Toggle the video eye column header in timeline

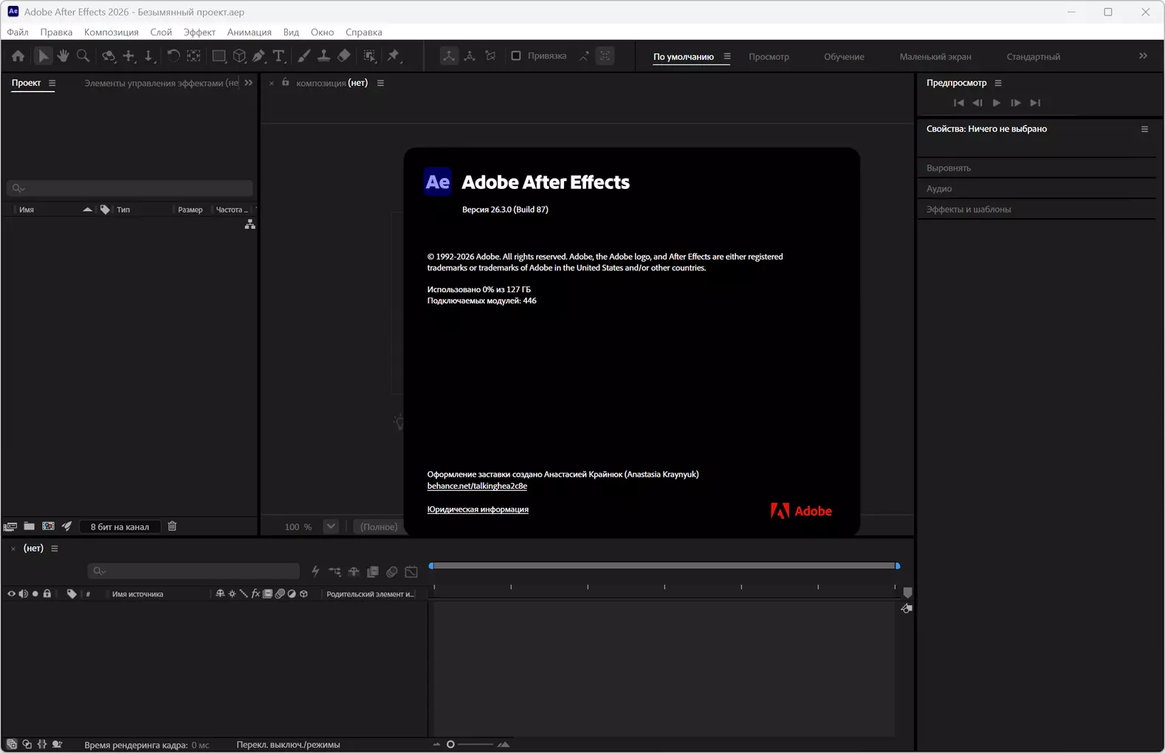point(11,594)
